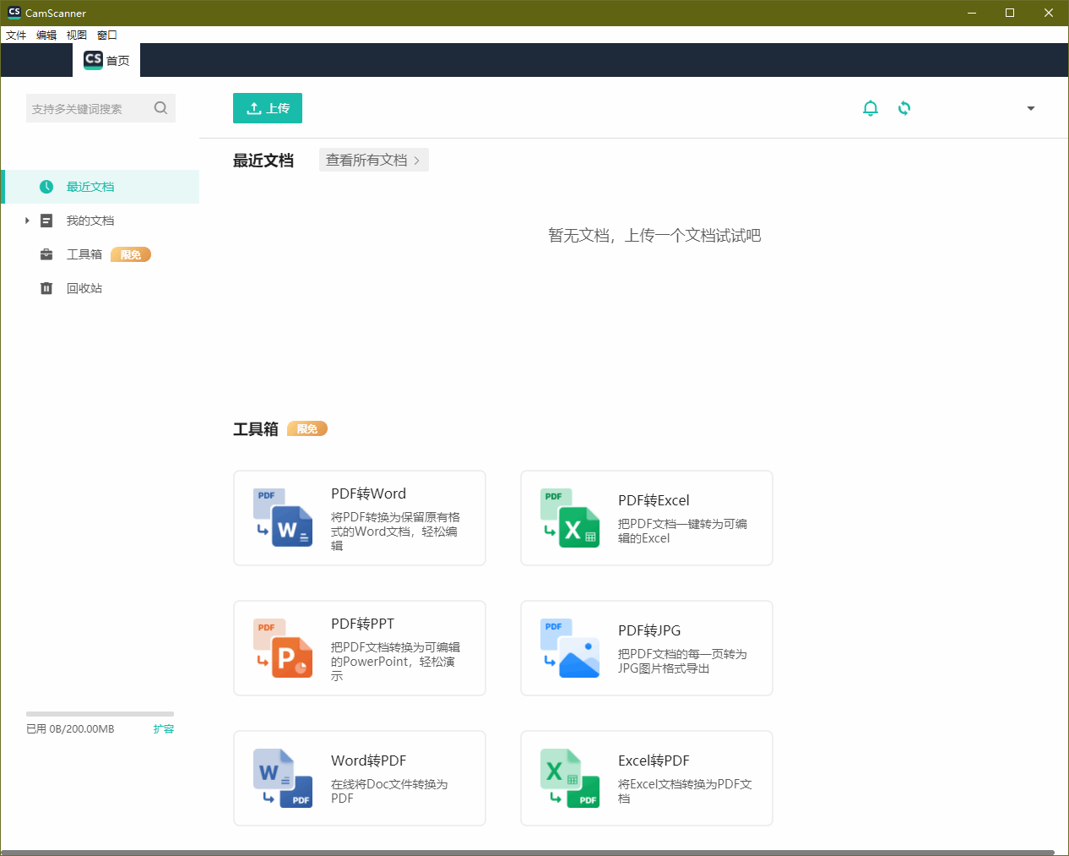Open the PDF转JPG conversion tool
Screen dimensions: 1069x856
[646, 647]
